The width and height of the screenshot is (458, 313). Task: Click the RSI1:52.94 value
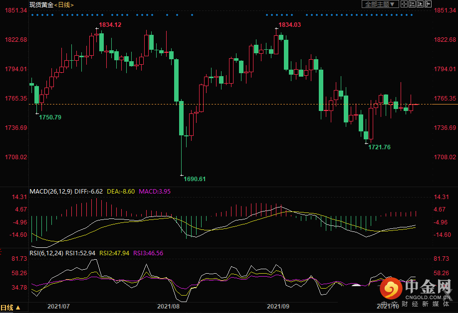(80, 253)
